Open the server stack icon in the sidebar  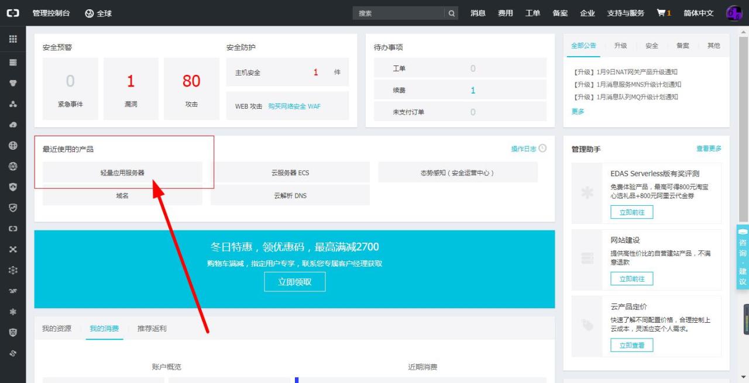tap(13, 62)
